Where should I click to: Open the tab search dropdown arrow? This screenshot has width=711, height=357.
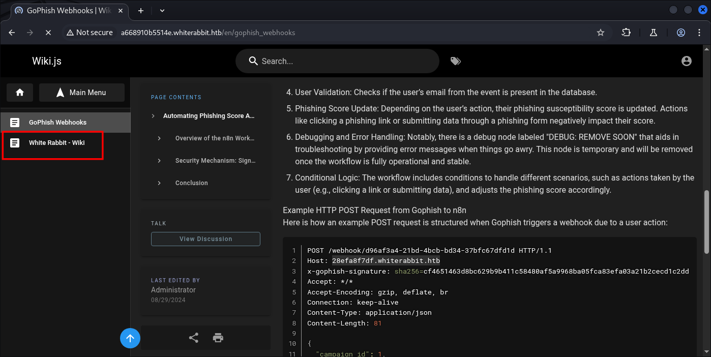tap(162, 10)
